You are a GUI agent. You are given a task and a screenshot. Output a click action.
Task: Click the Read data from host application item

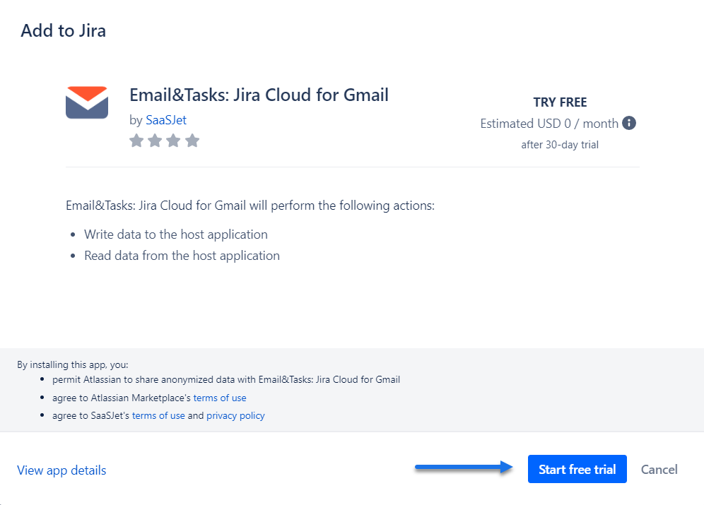pos(182,256)
